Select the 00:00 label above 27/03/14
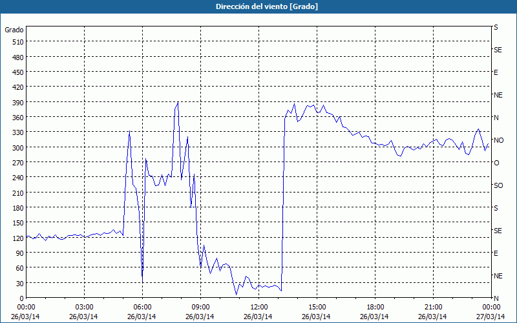The image size is (517, 323). tap(491, 307)
